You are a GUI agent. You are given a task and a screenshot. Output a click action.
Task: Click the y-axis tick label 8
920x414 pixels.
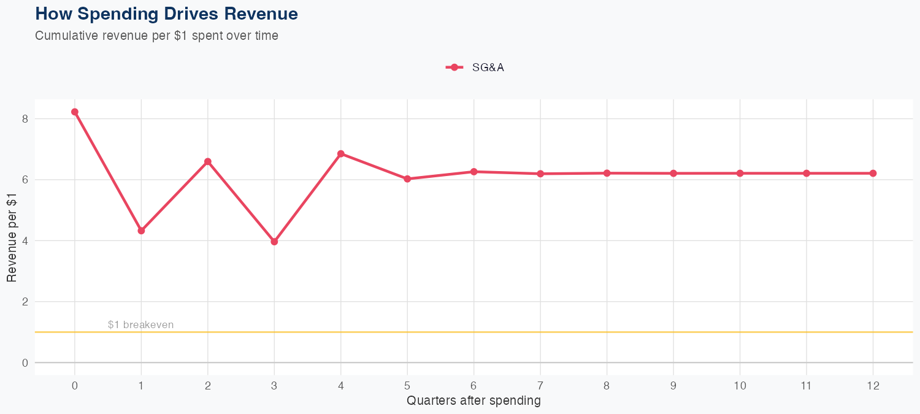tap(25, 119)
